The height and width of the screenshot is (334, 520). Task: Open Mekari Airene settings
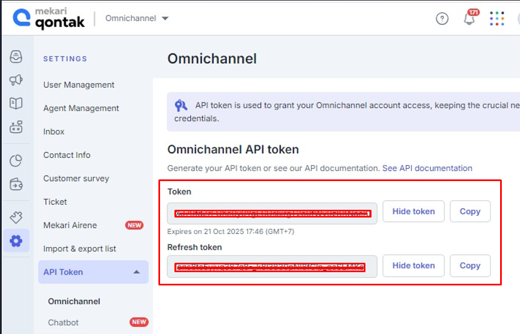coord(70,225)
